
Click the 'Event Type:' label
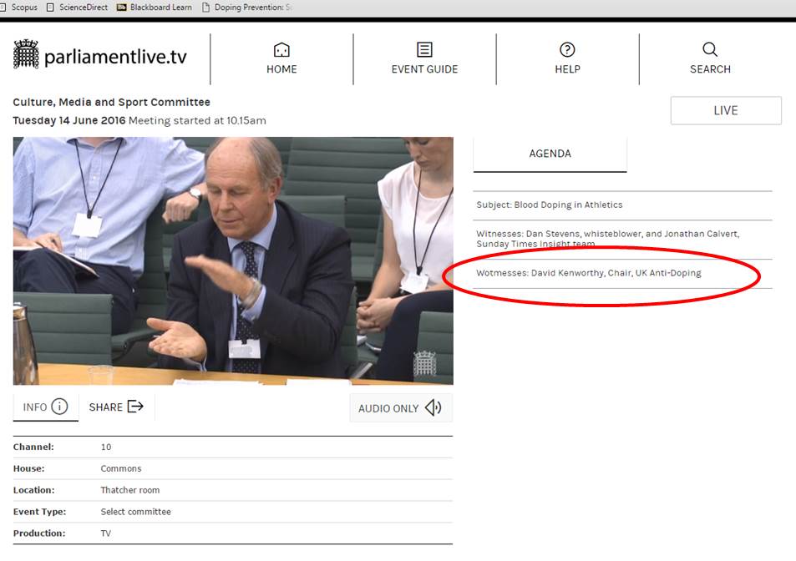point(39,512)
